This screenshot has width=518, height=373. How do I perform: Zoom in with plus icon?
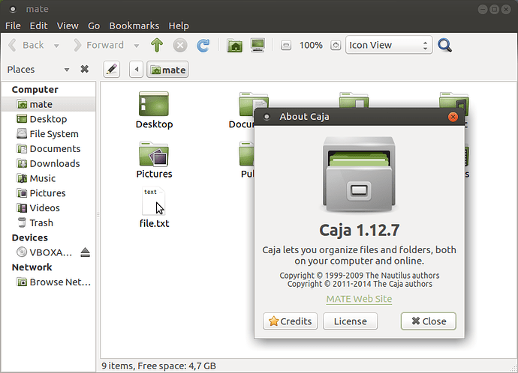[336, 45]
